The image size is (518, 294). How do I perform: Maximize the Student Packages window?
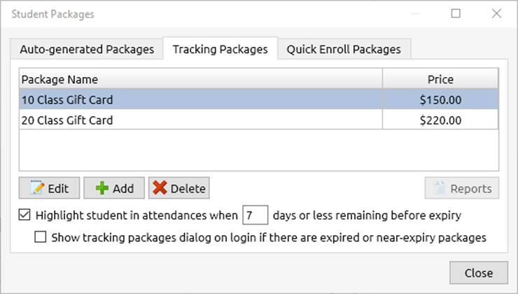click(x=456, y=13)
